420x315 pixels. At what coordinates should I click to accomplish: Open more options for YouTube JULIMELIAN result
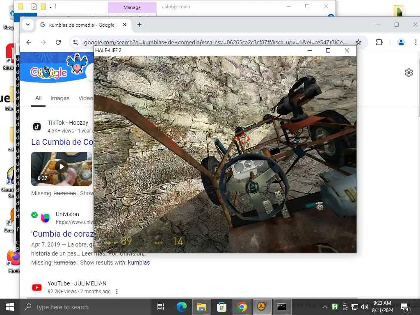117,292
